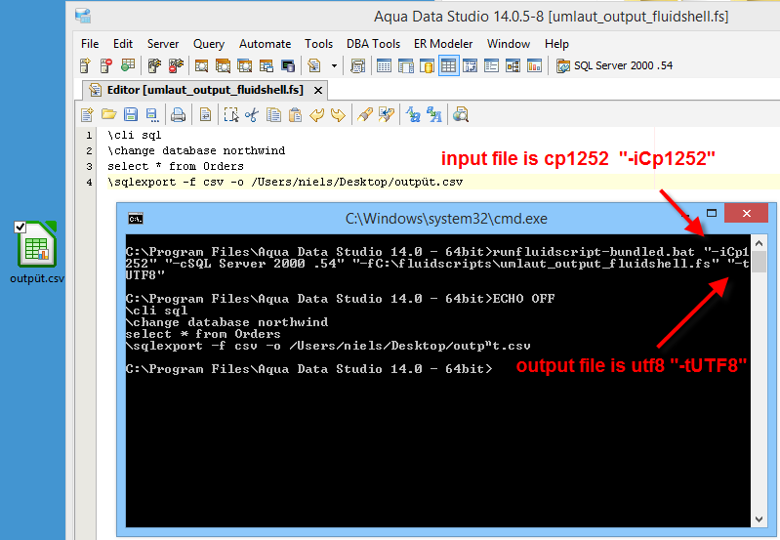The image size is (780, 540).
Task: Open the Automate menu
Action: tap(266, 44)
